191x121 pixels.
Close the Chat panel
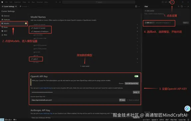tap(188, 6)
